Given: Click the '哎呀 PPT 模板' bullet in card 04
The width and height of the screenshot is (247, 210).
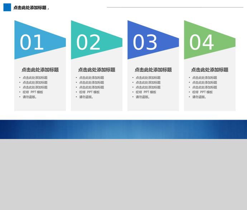Looking at the screenshot, I should 202,92.
